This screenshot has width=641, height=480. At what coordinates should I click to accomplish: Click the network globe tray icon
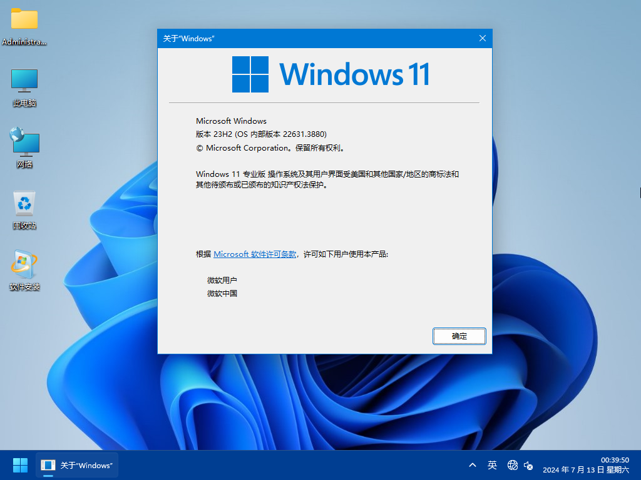click(512, 465)
